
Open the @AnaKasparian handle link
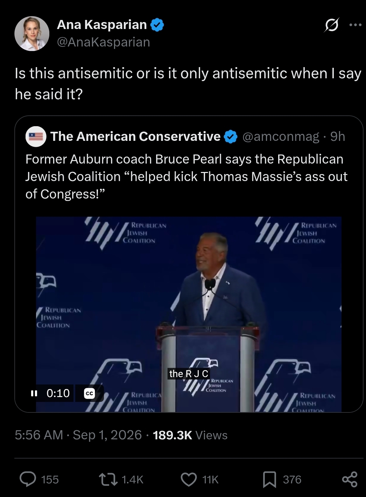pyautogui.click(x=103, y=42)
